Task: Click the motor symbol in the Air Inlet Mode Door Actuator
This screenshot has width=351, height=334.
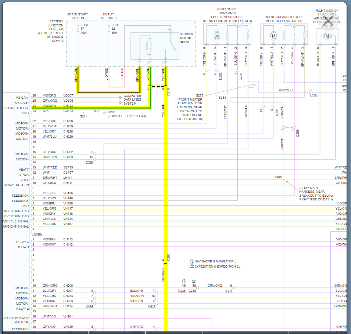Action: click(327, 36)
